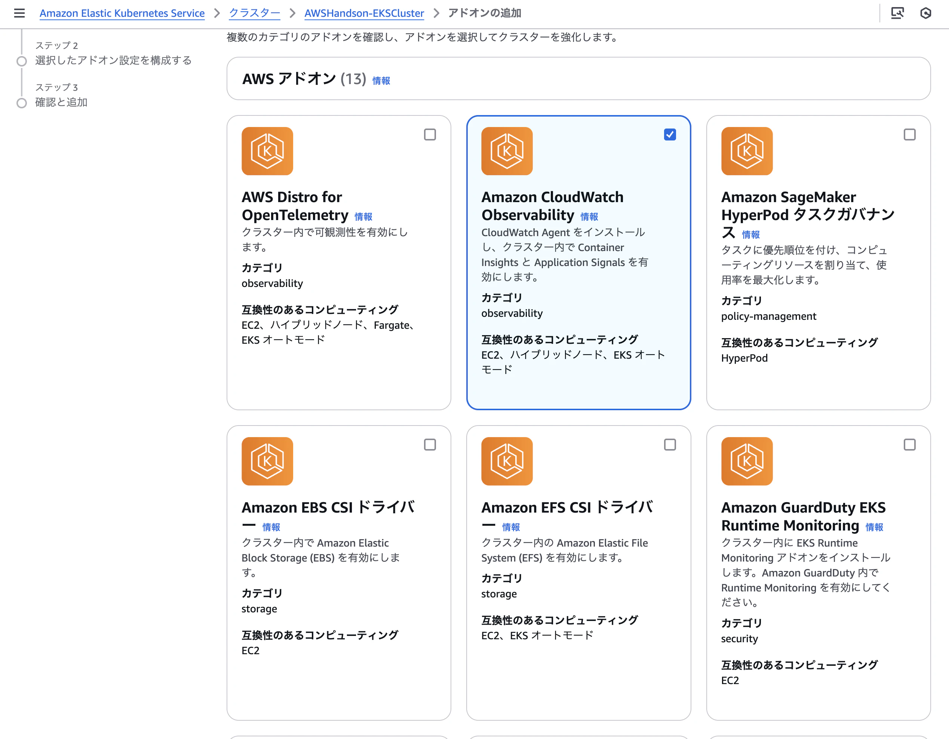Screen dimensions: 949x739
Task: Click security category in GuardDuty card
Action: pos(739,639)
